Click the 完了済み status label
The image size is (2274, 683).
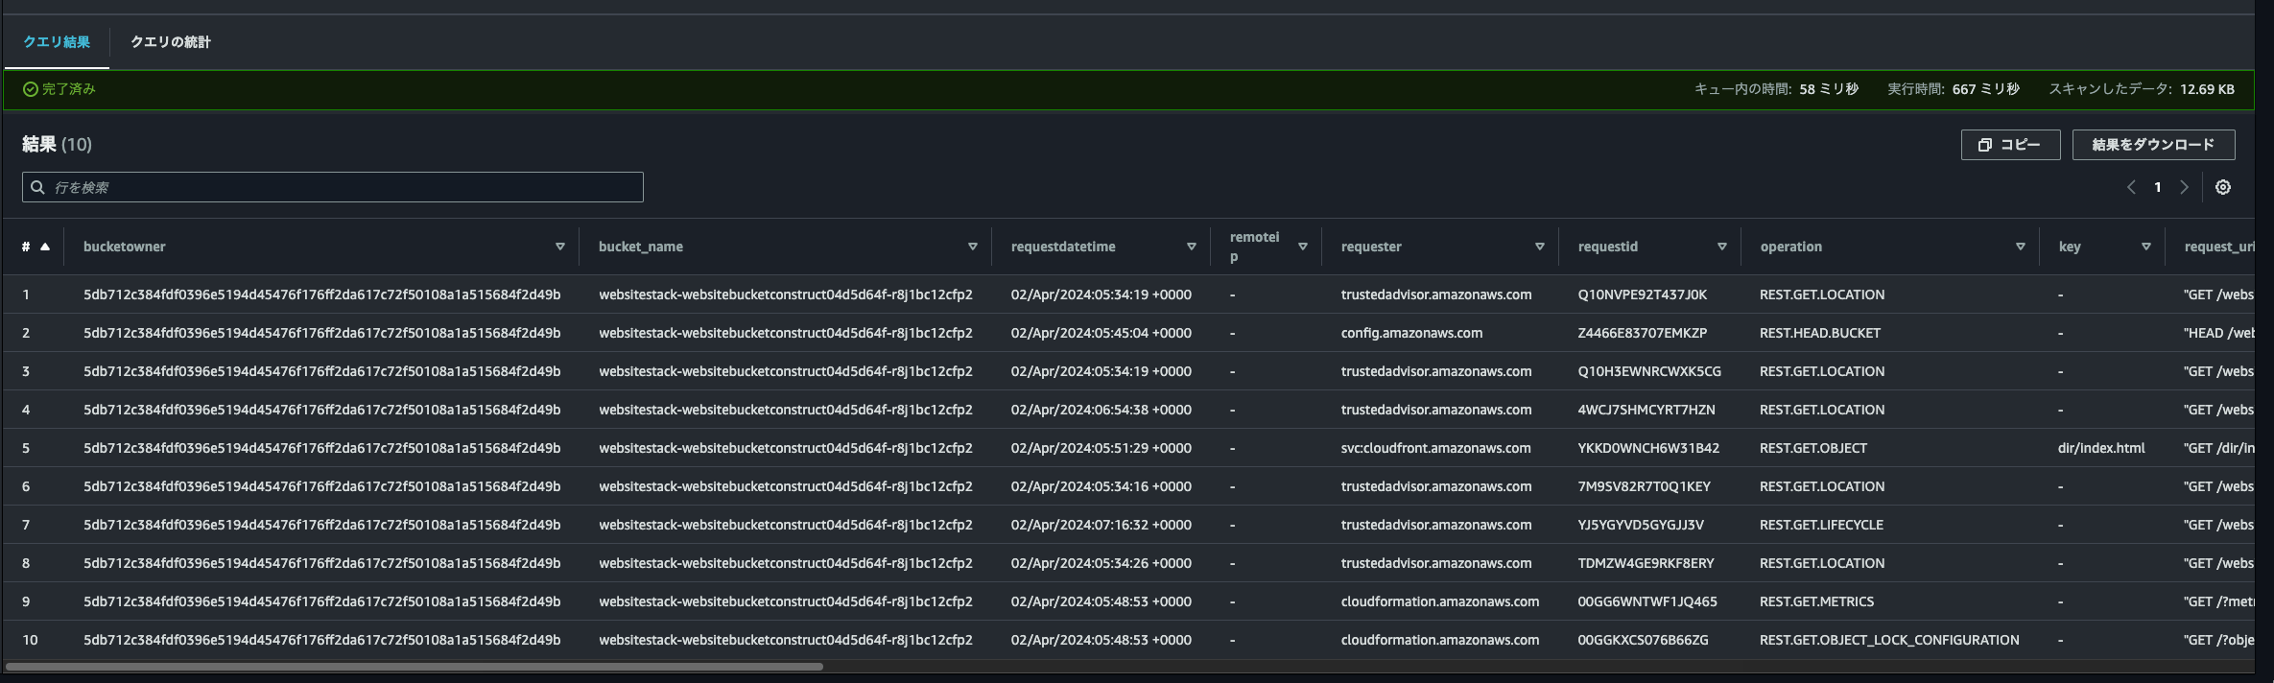tap(59, 89)
